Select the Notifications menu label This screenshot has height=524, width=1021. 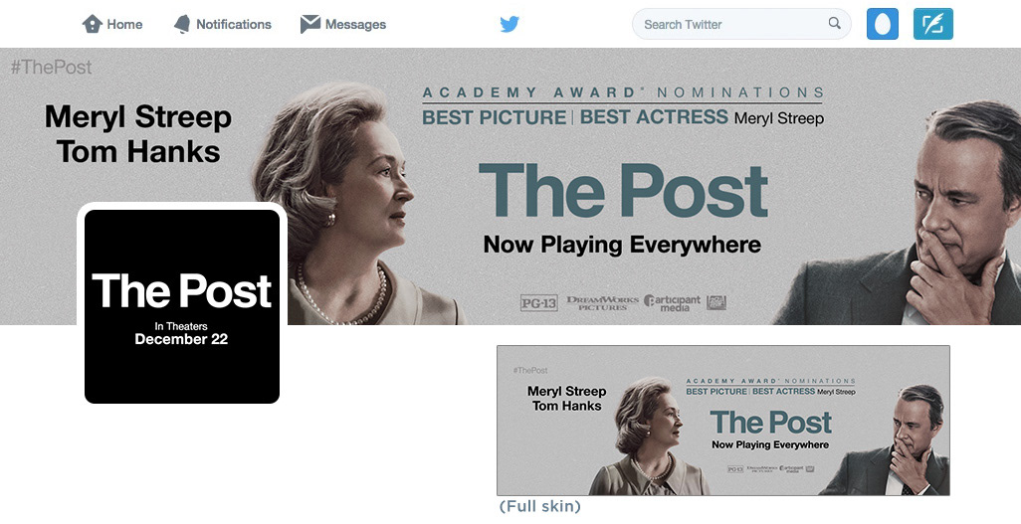(234, 24)
